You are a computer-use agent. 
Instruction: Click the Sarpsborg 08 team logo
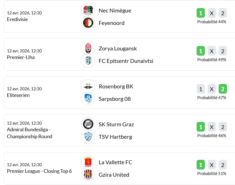(88, 99)
